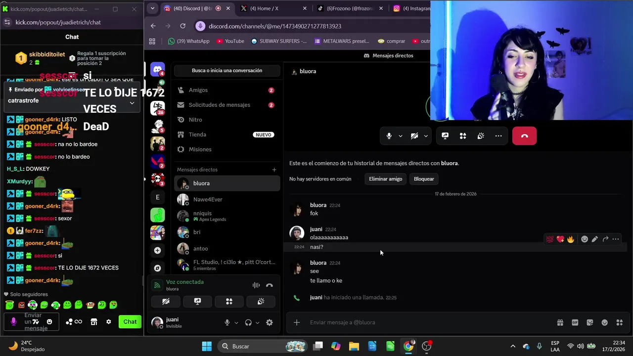The width and height of the screenshot is (633, 356).
Task: Open Tienda page
Action: (x=227, y=134)
